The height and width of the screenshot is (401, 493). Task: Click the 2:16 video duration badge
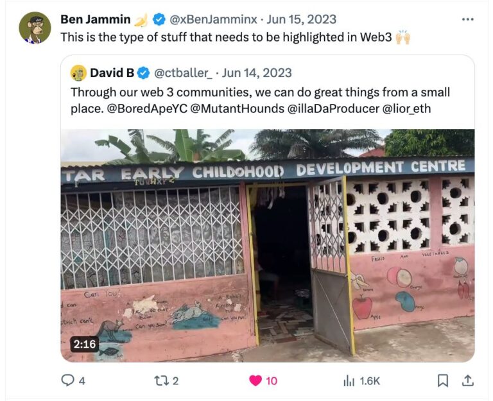84,344
